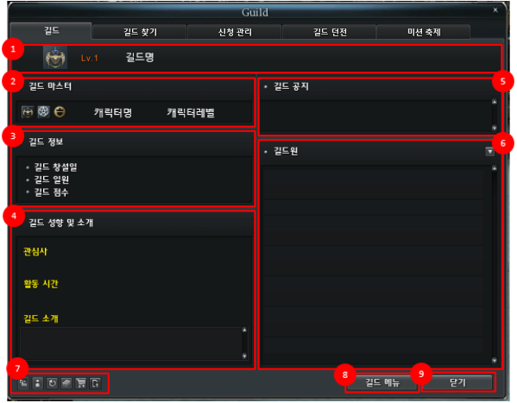Open the book icon in bottom toolbar
The width and height of the screenshot is (517, 403).
coord(66,383)
